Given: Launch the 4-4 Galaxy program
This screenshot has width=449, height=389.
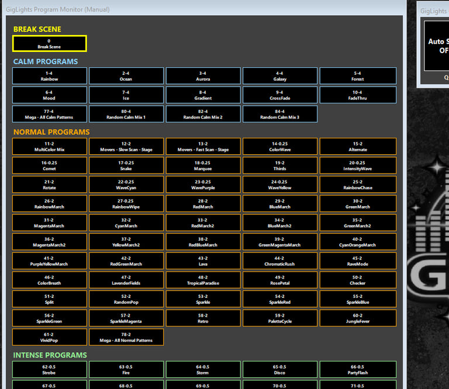Looking at the screenshot, I should (x=280, y=76).
